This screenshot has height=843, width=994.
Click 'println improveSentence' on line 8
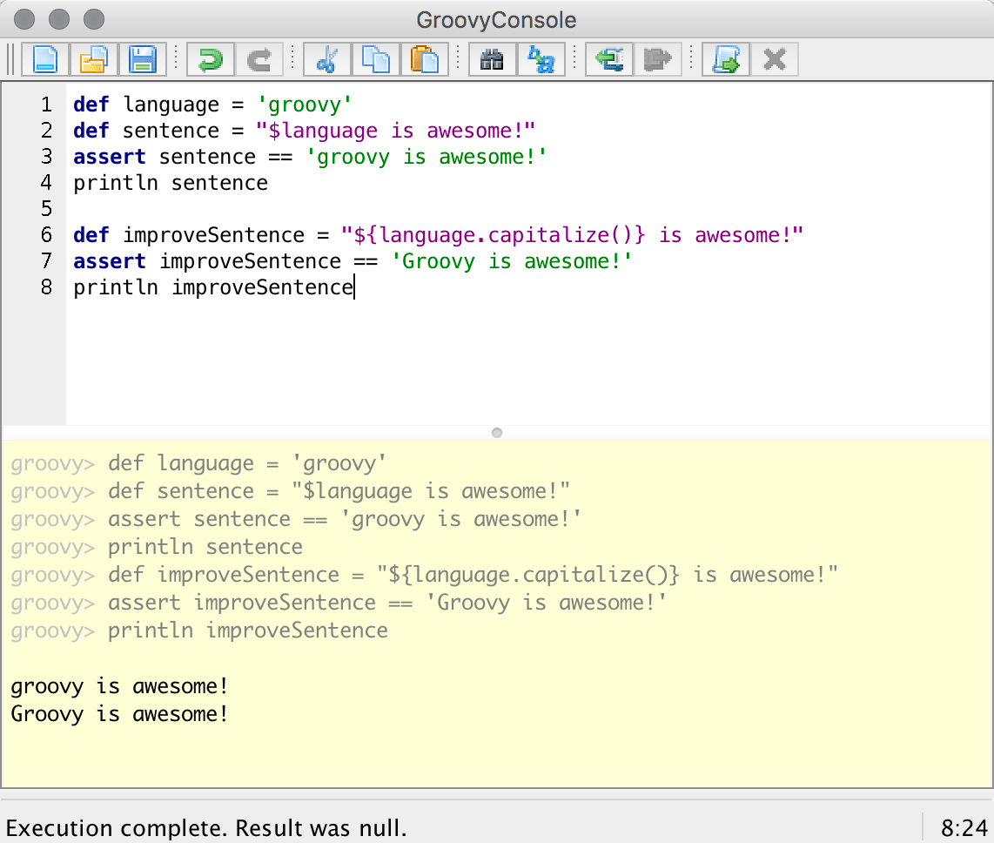(x=213, y=287)
